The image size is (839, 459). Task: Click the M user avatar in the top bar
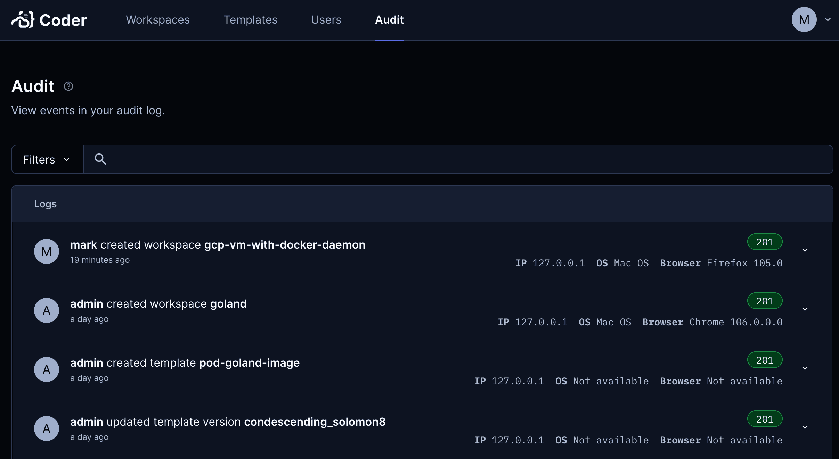click(804, 19)
